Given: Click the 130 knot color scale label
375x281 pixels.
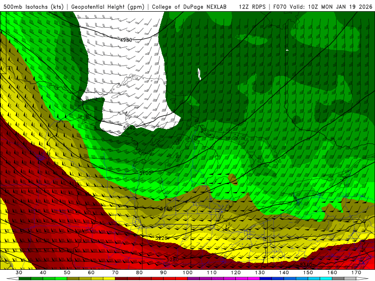Looking at the screenshot, I should (x=260, y=273).
